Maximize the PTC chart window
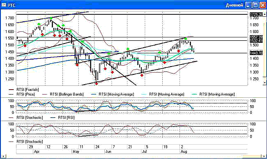This screenshot has height=159, width=267. [255, 5]
